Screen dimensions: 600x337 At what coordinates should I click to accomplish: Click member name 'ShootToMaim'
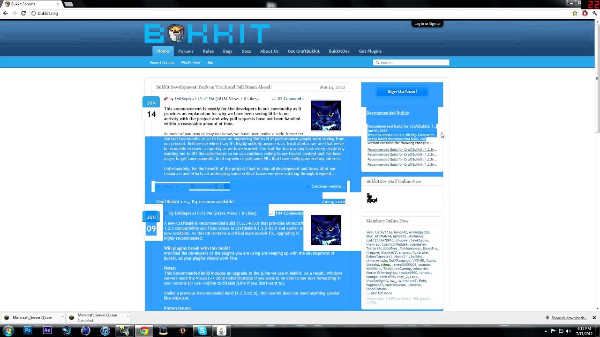376,289
